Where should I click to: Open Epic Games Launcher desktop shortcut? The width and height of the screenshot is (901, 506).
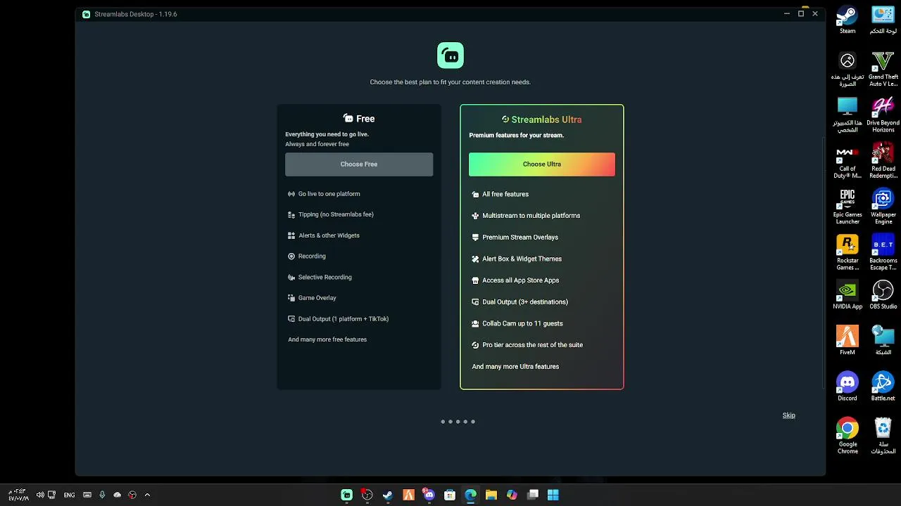(x=848, y=207)
